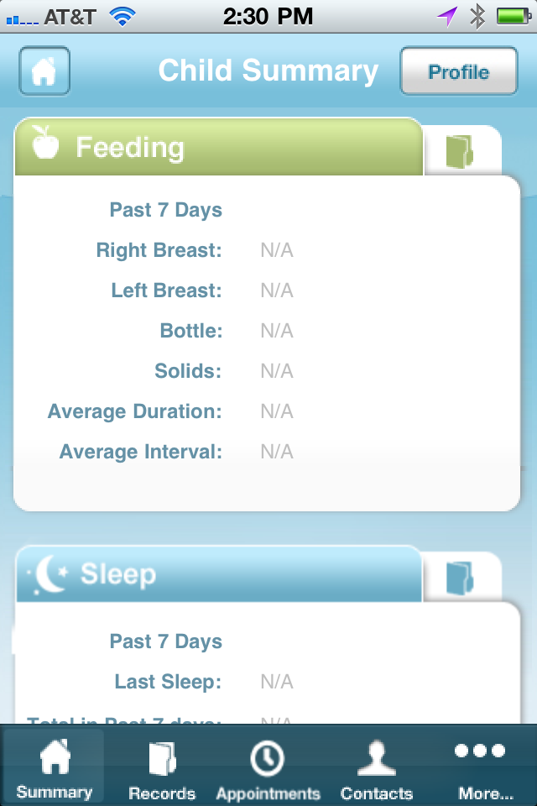Screen dimensions: 537x806
Task: Open the Contacts tab
Action: 376,766
